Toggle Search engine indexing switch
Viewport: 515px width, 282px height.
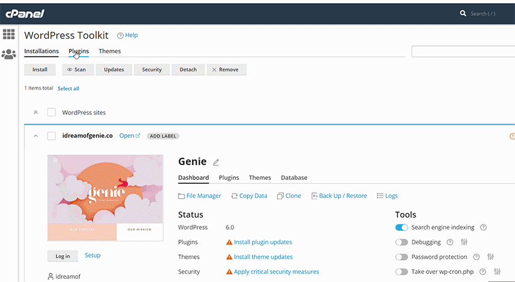click(401, 227)
